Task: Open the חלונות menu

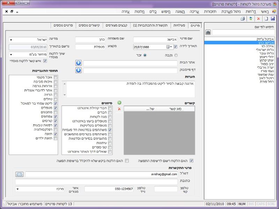Action: tap(139, 12)
